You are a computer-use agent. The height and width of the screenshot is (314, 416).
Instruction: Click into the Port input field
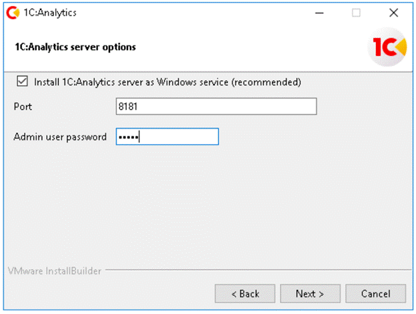(x=216, y=107)
